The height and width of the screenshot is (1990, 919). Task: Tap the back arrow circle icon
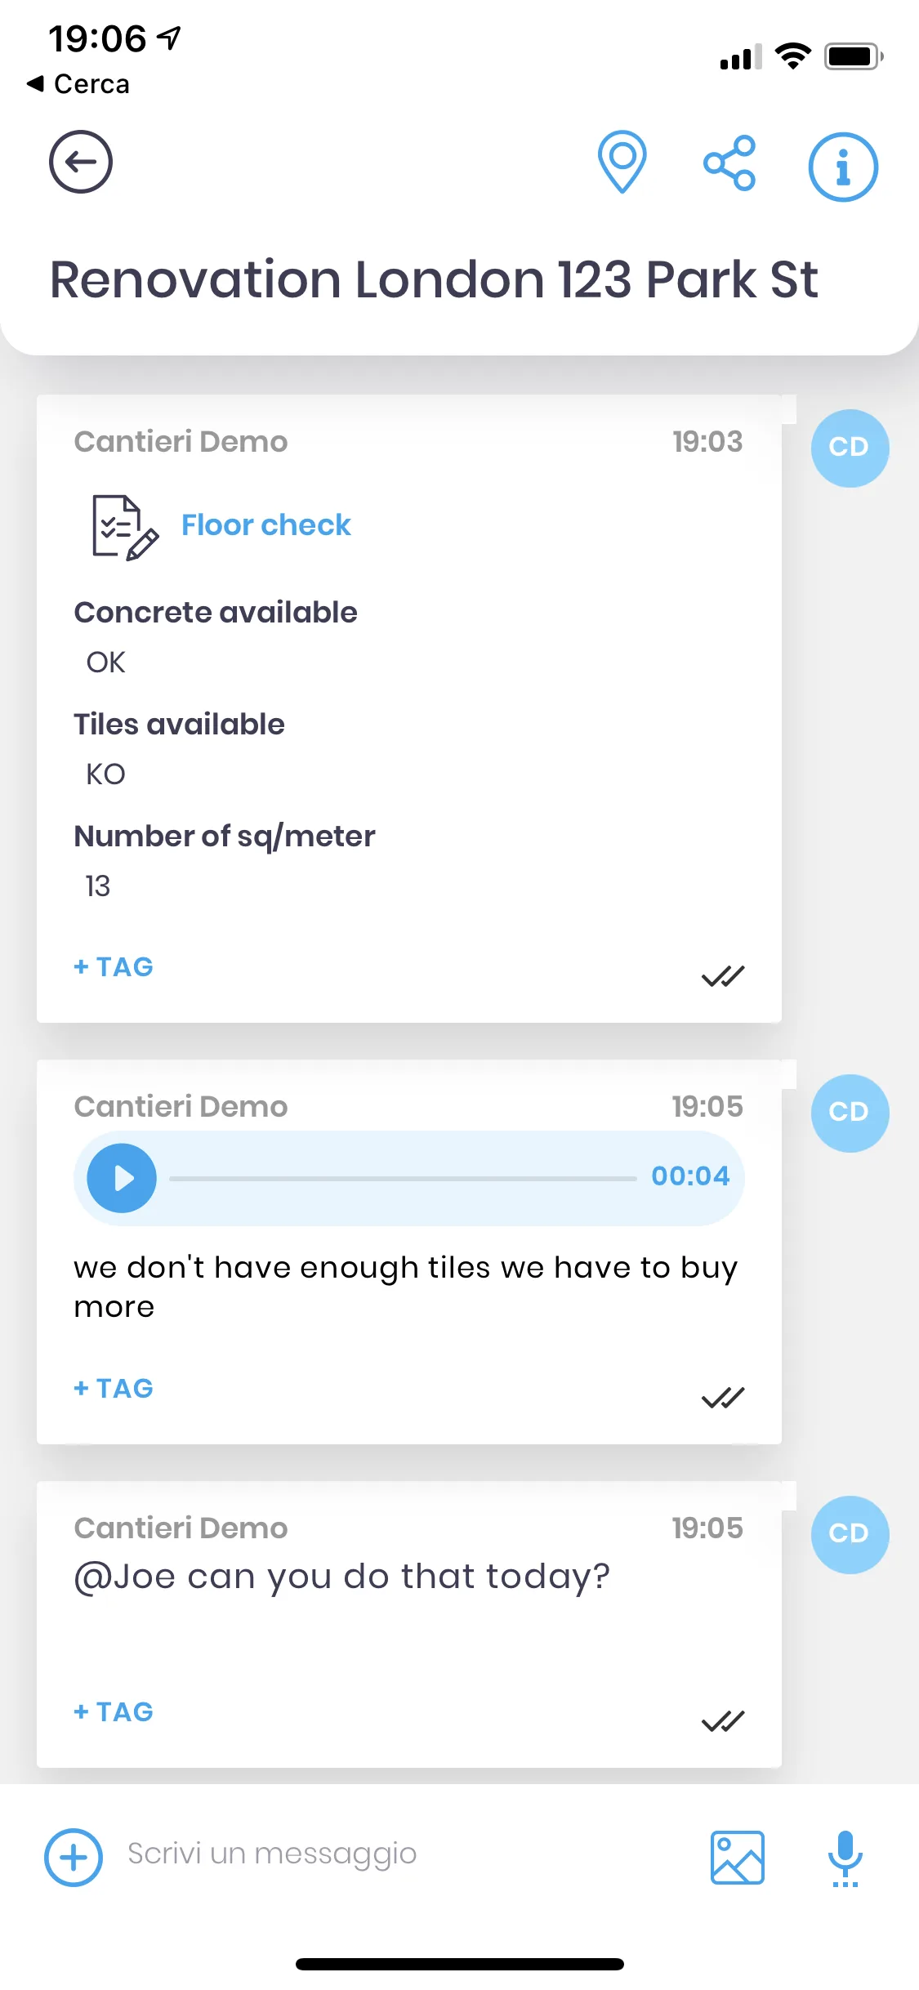80,162
